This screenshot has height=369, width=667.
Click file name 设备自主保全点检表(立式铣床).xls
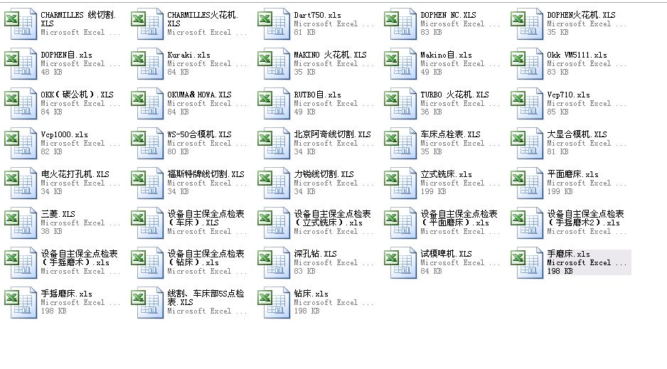(332, 218)
